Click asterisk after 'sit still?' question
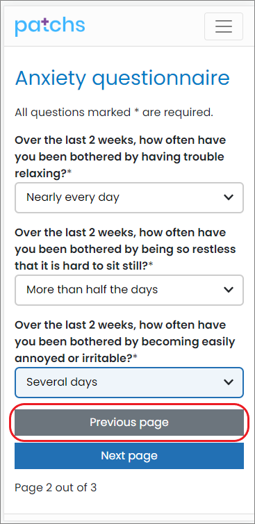Screen dimensions: 255x524 click(x=151, y=264)
